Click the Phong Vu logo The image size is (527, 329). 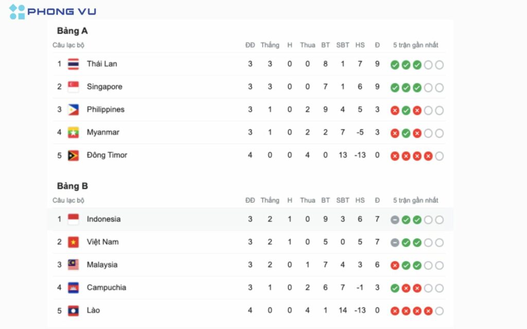(x=52, y=11)
